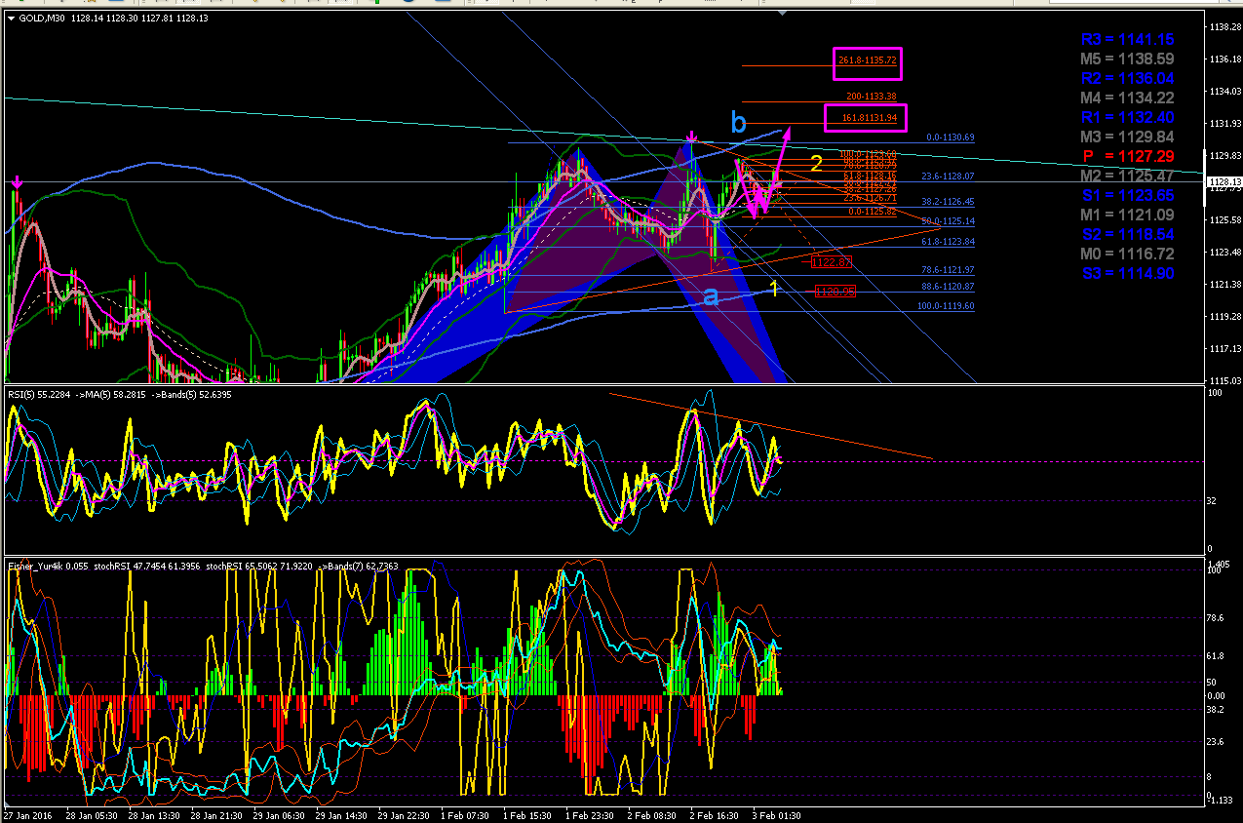Click the Fisher scale value 78.6
This screenshot has height=823, width=1243.
[1215, 617]
